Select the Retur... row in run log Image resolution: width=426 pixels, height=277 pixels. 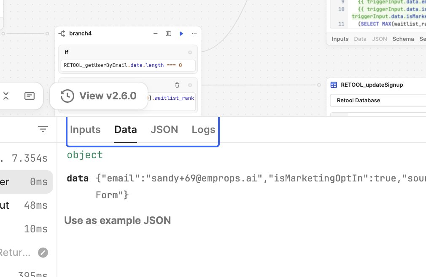27,253
